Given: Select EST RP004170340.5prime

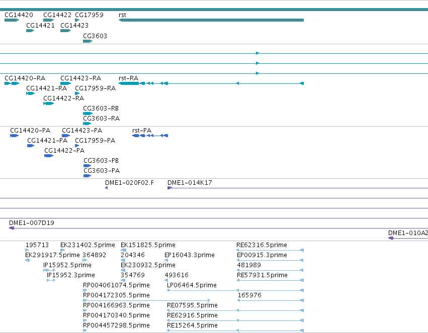Looking at the screenshot, I should click(116, 316).
